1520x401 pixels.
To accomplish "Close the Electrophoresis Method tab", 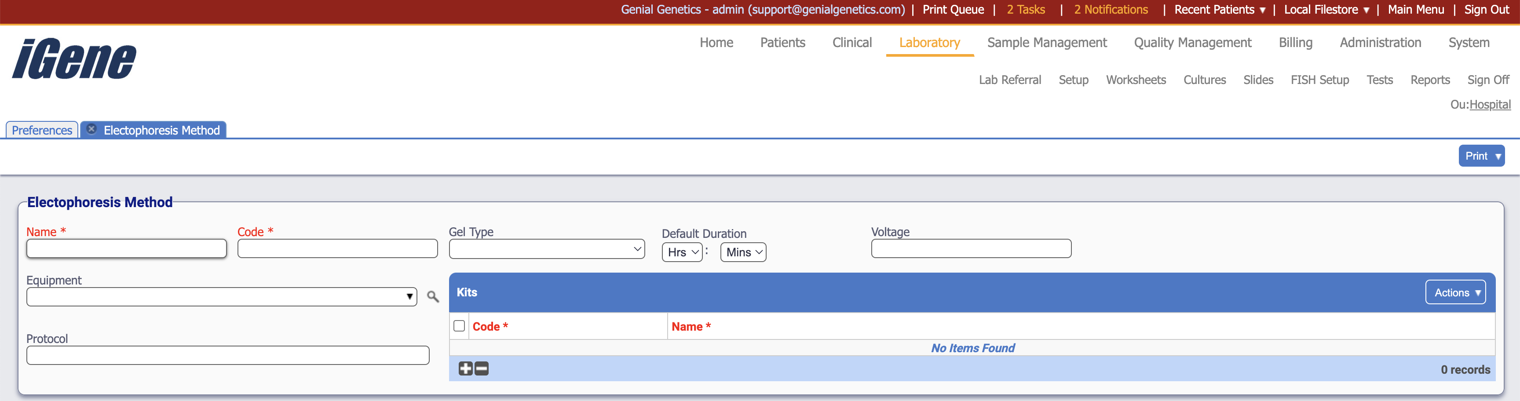I will (91, 129).
